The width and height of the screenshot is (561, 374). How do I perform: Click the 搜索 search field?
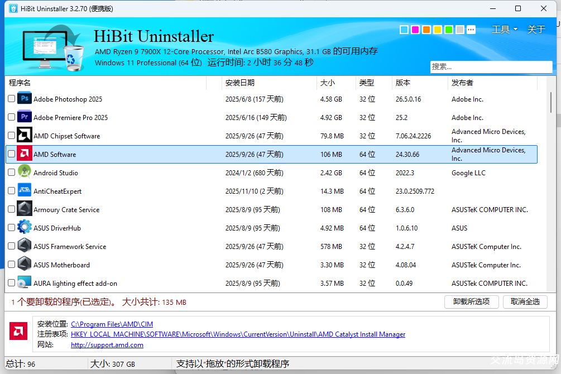[491, 66]
